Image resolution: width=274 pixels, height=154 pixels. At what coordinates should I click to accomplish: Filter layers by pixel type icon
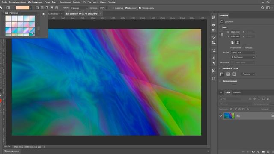(250, 99)
